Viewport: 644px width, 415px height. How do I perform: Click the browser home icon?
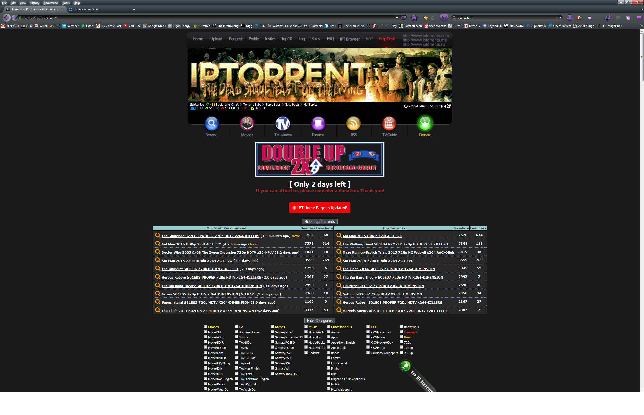tap(414, 18)
